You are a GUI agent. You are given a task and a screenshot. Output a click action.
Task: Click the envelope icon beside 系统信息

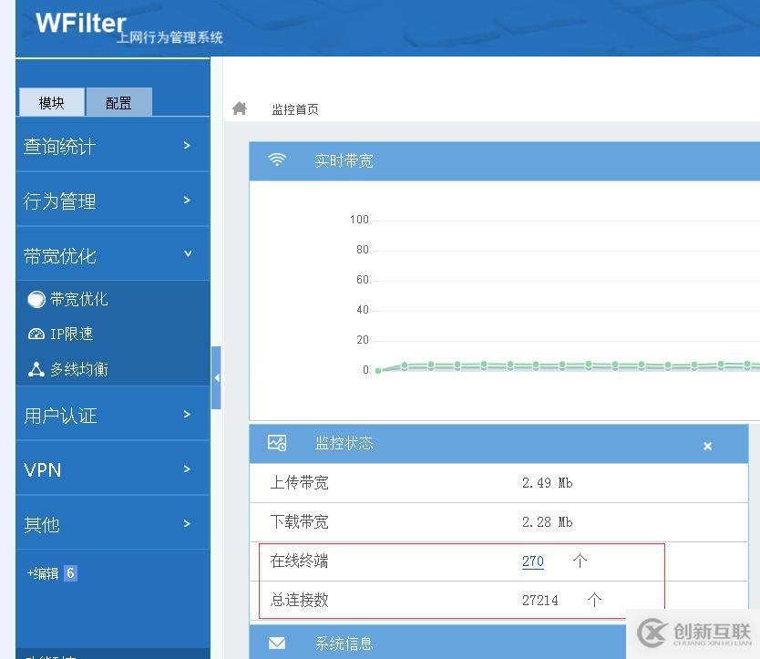pyautogui.click(x=277, y=644)
